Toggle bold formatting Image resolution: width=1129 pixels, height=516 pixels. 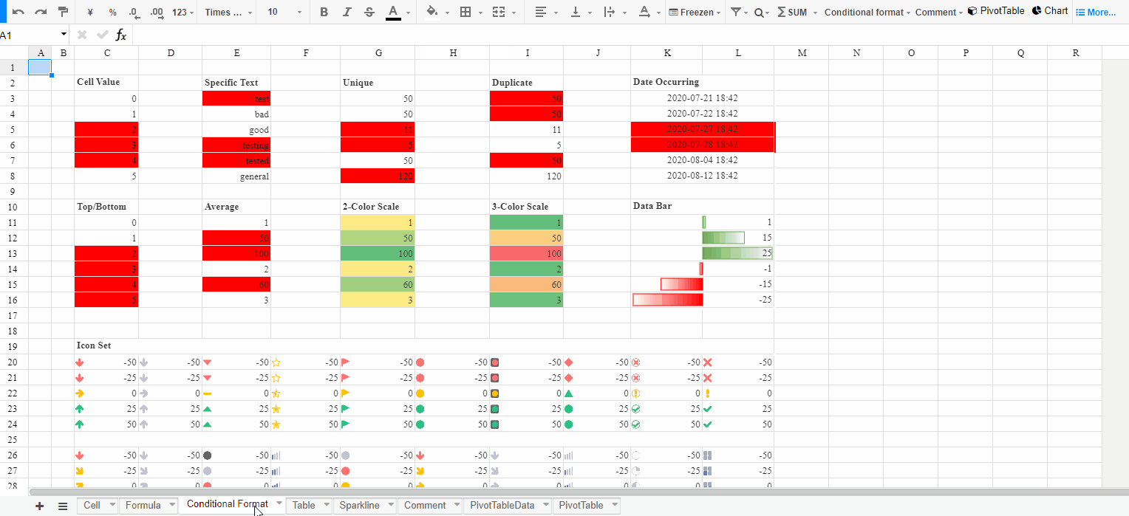pyautogui.click(x=324, y=12)
